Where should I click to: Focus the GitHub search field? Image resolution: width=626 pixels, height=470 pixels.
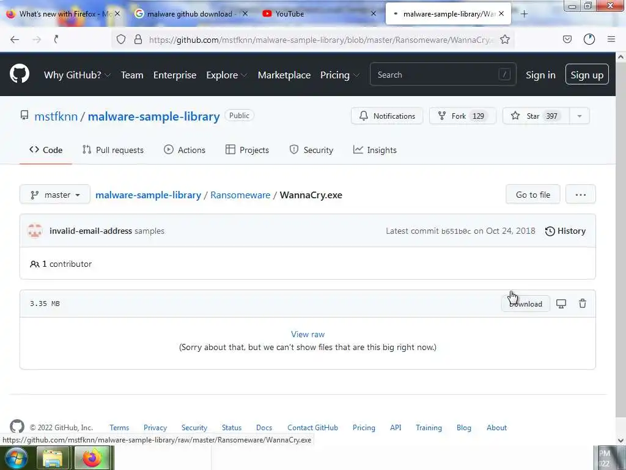click(x=443, y=74)
